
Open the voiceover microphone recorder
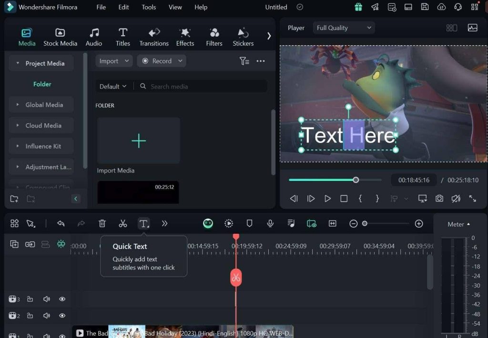pos(270,223)
